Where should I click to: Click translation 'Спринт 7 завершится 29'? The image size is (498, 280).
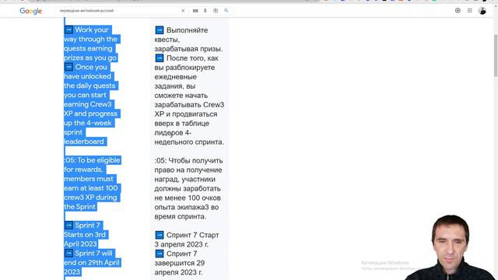pos(180,258)
